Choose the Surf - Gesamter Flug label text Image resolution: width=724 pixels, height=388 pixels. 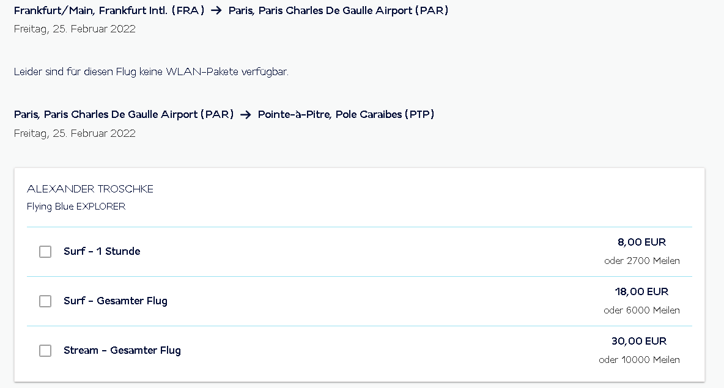click(115, 301)
